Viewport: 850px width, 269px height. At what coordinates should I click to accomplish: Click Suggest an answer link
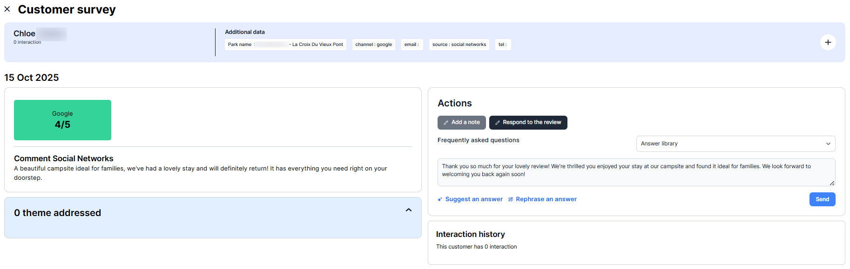pos(473,199)
